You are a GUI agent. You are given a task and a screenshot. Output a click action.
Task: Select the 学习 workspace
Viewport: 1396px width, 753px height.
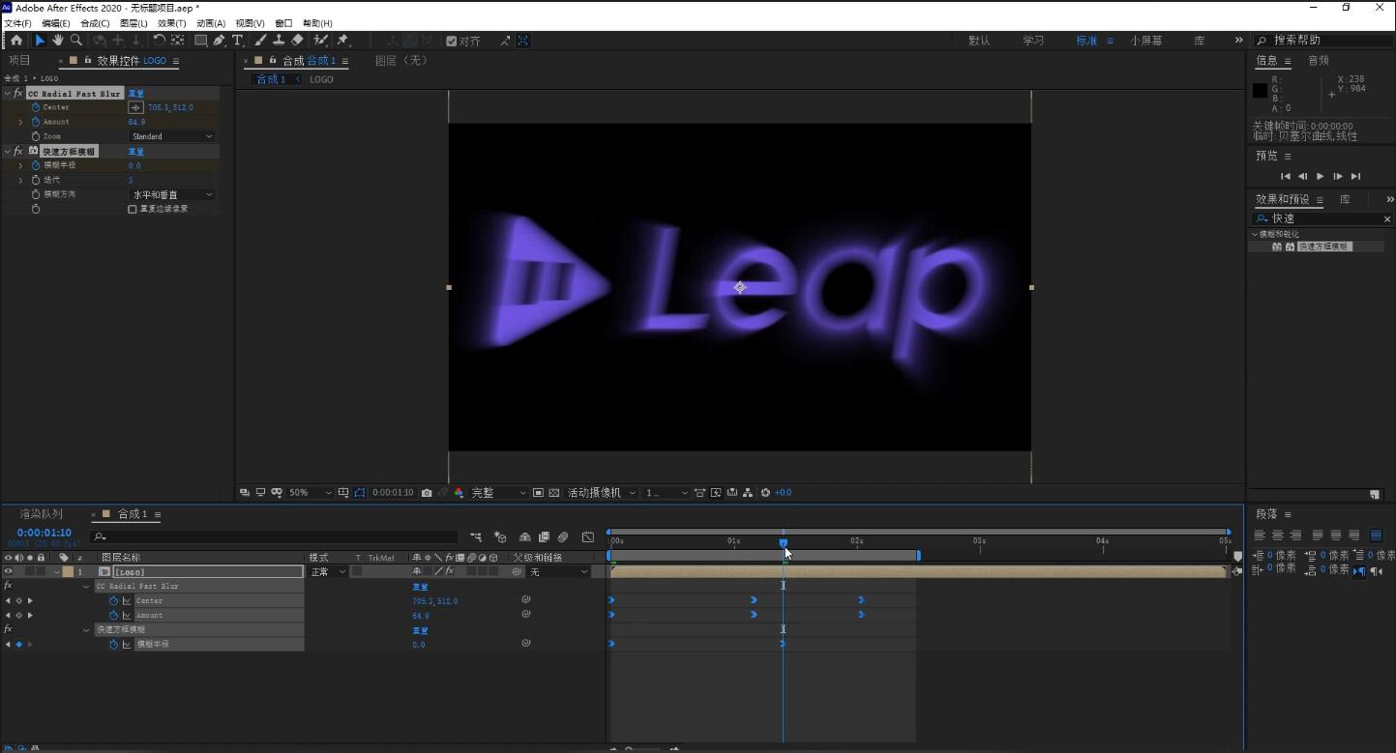pos(1033,41)
